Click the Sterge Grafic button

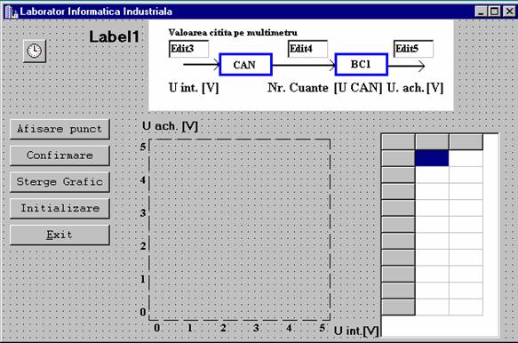60,182
